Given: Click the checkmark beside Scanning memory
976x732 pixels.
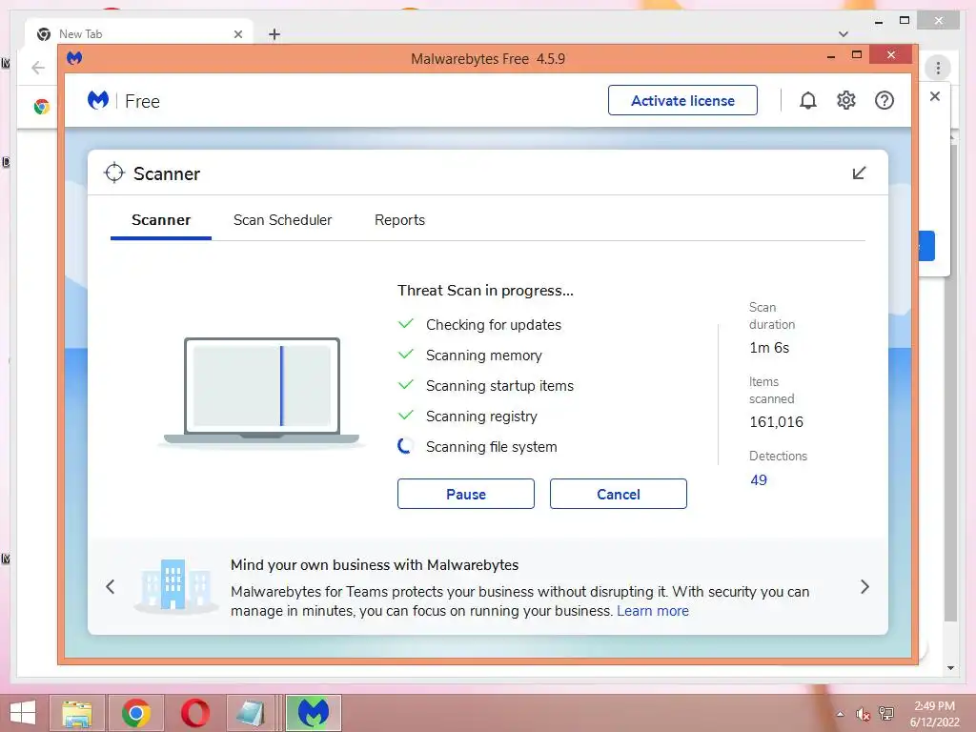Looking at the screenshot, I should pos(406,355).
